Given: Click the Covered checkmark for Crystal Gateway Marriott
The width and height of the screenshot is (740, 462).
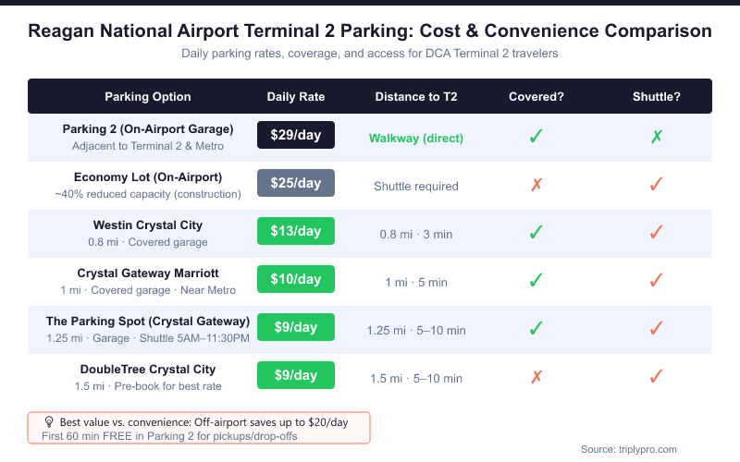Looking at the screenshot, I should (536, 281).
